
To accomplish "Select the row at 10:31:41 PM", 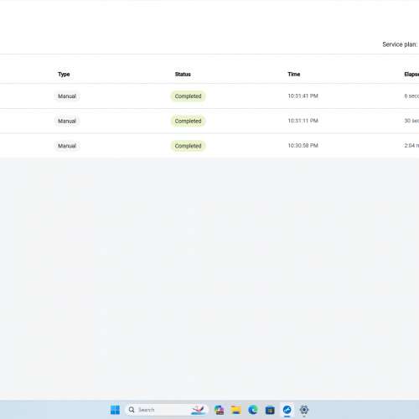I will (x=209, y=96).
